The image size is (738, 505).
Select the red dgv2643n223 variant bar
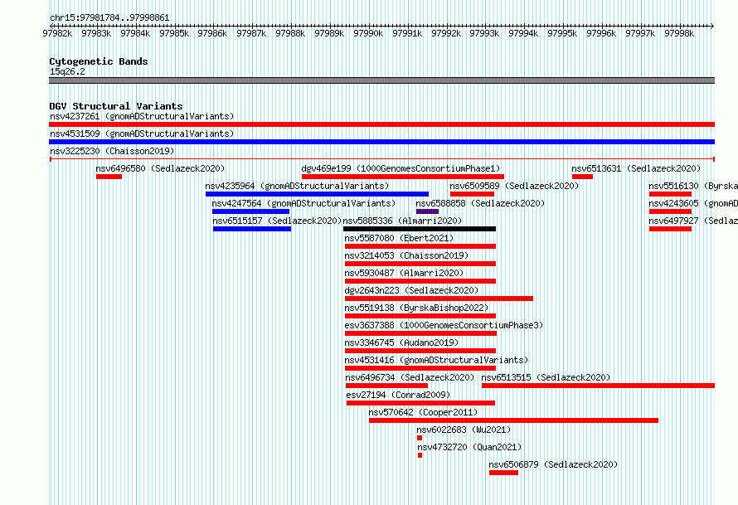click(x=439, y=299)
